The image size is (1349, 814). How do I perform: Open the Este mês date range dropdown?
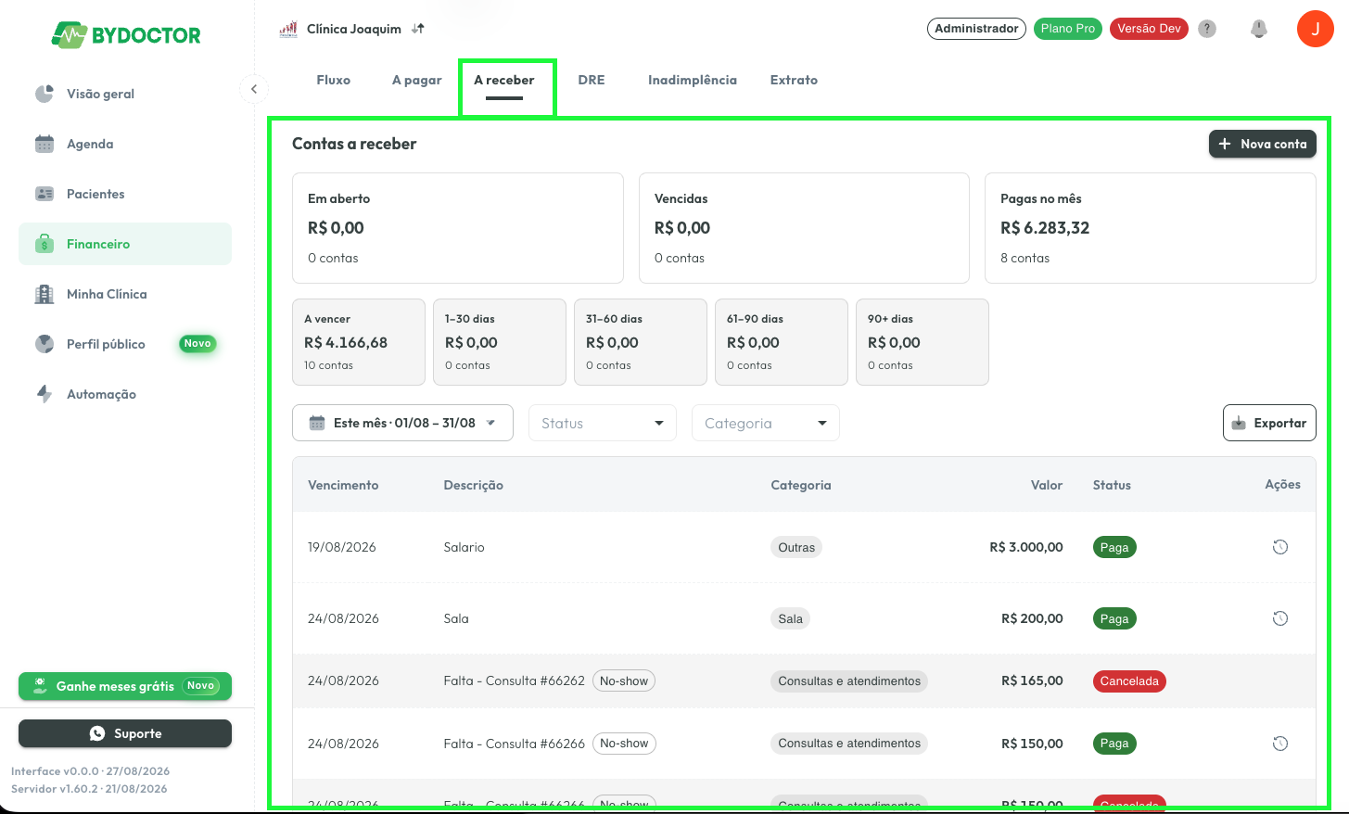pos(402,423)
